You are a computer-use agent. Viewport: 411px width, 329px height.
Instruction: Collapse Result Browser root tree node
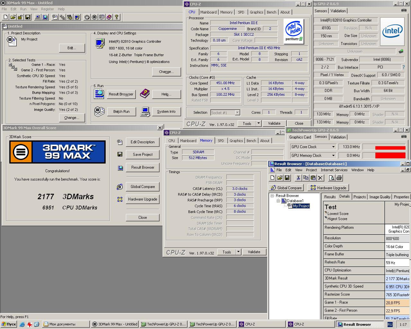(272, 196)
